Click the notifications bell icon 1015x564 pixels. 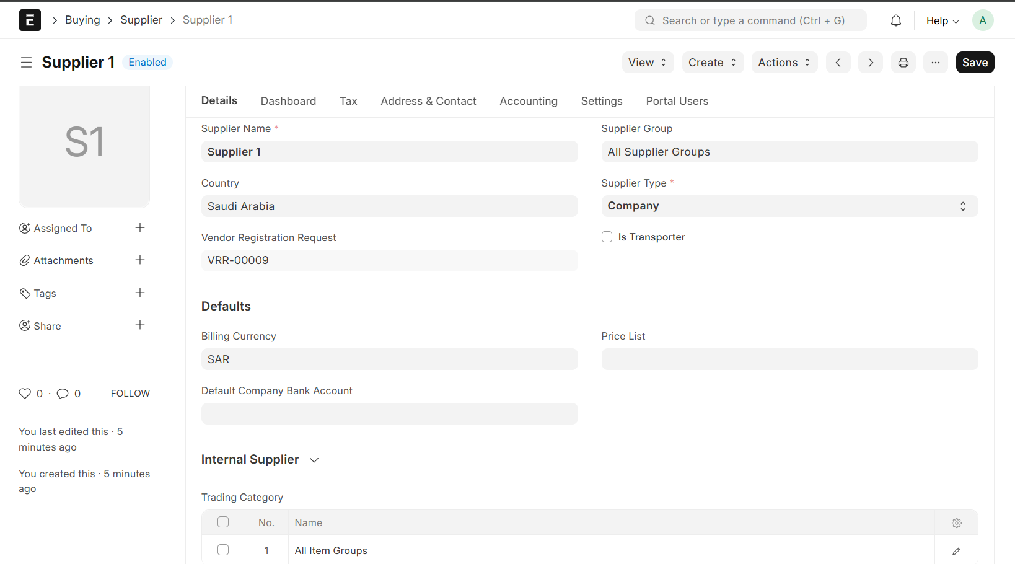click(895, 20)
